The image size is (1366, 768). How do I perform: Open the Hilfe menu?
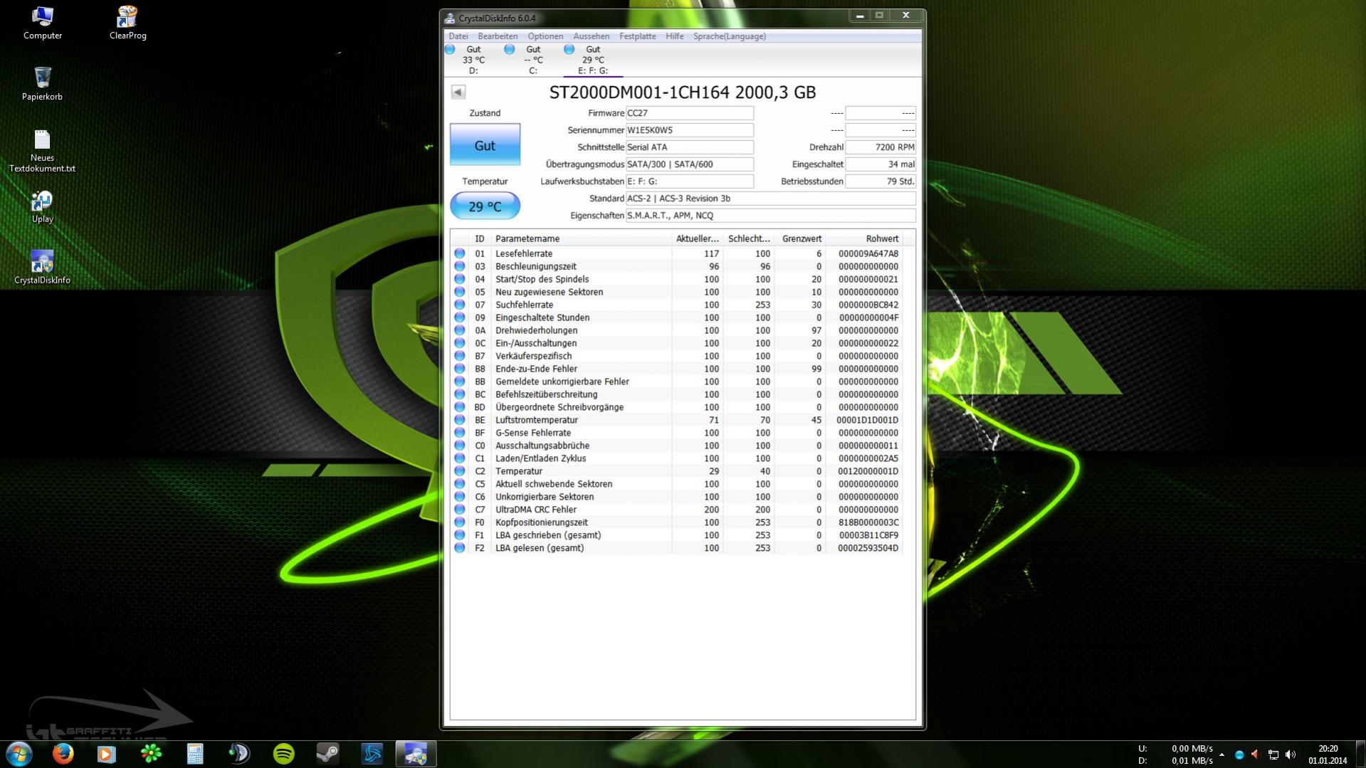click(x=675, y=36)
